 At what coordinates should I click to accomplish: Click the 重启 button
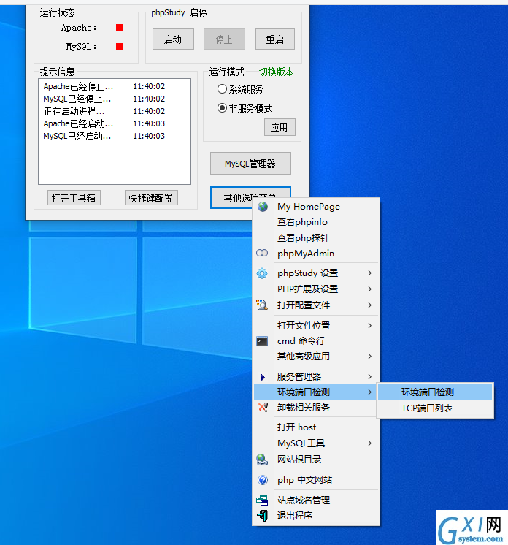pyautogui.click(x=275, y=39)
